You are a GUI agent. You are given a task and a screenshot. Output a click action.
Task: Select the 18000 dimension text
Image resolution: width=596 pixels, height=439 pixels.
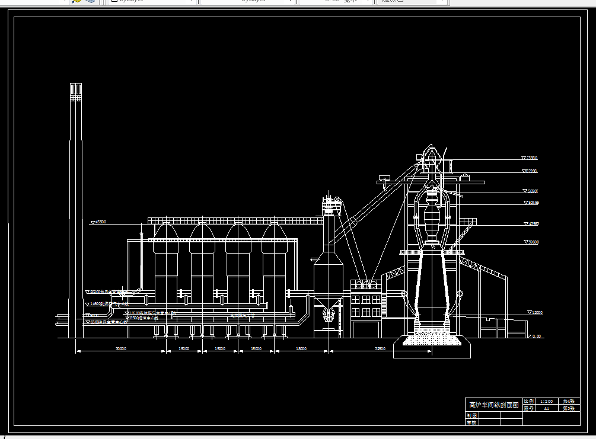pyautogui.click(x=301, y=348)
